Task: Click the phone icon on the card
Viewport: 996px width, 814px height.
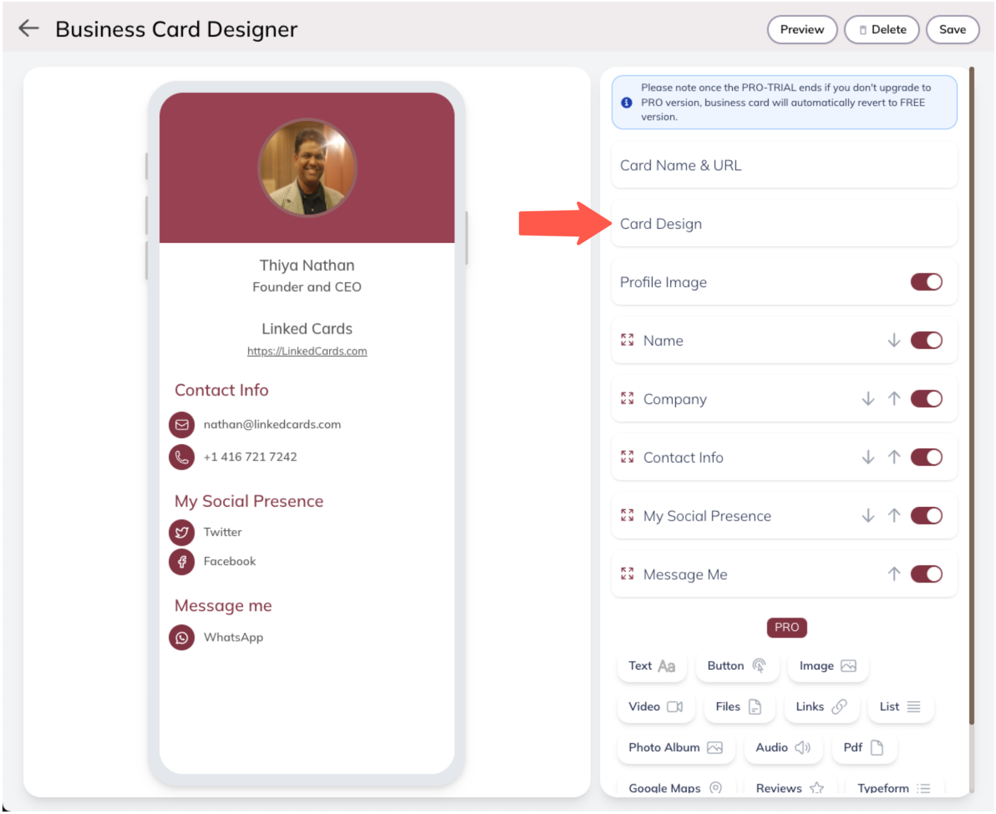Action: 181,457
